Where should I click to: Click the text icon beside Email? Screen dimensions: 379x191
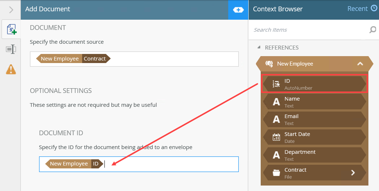point(276,120)
